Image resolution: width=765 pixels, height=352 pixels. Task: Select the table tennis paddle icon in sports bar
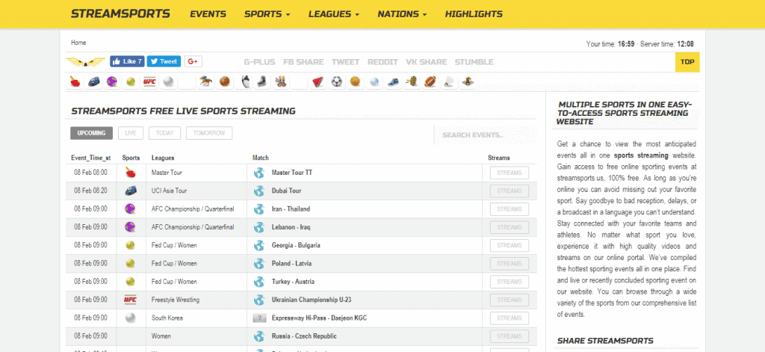point(75,82)
